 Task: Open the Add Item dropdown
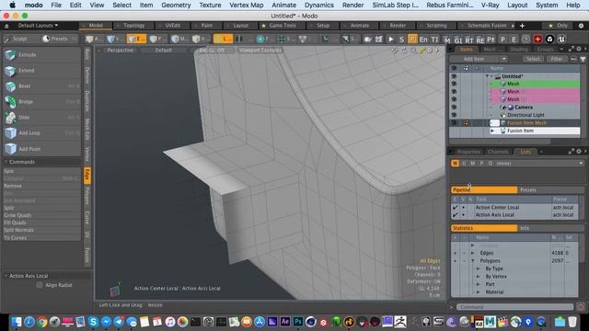(479, 59)
